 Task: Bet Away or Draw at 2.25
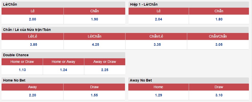click(105, 70)
